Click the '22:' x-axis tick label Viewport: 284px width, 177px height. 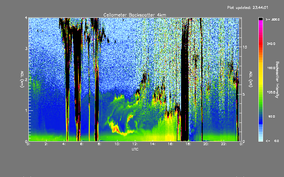click(x=224, y=144)
